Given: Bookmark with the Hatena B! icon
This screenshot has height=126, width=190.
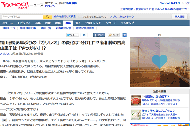Looking at the screenshot, I should [124, 35].
